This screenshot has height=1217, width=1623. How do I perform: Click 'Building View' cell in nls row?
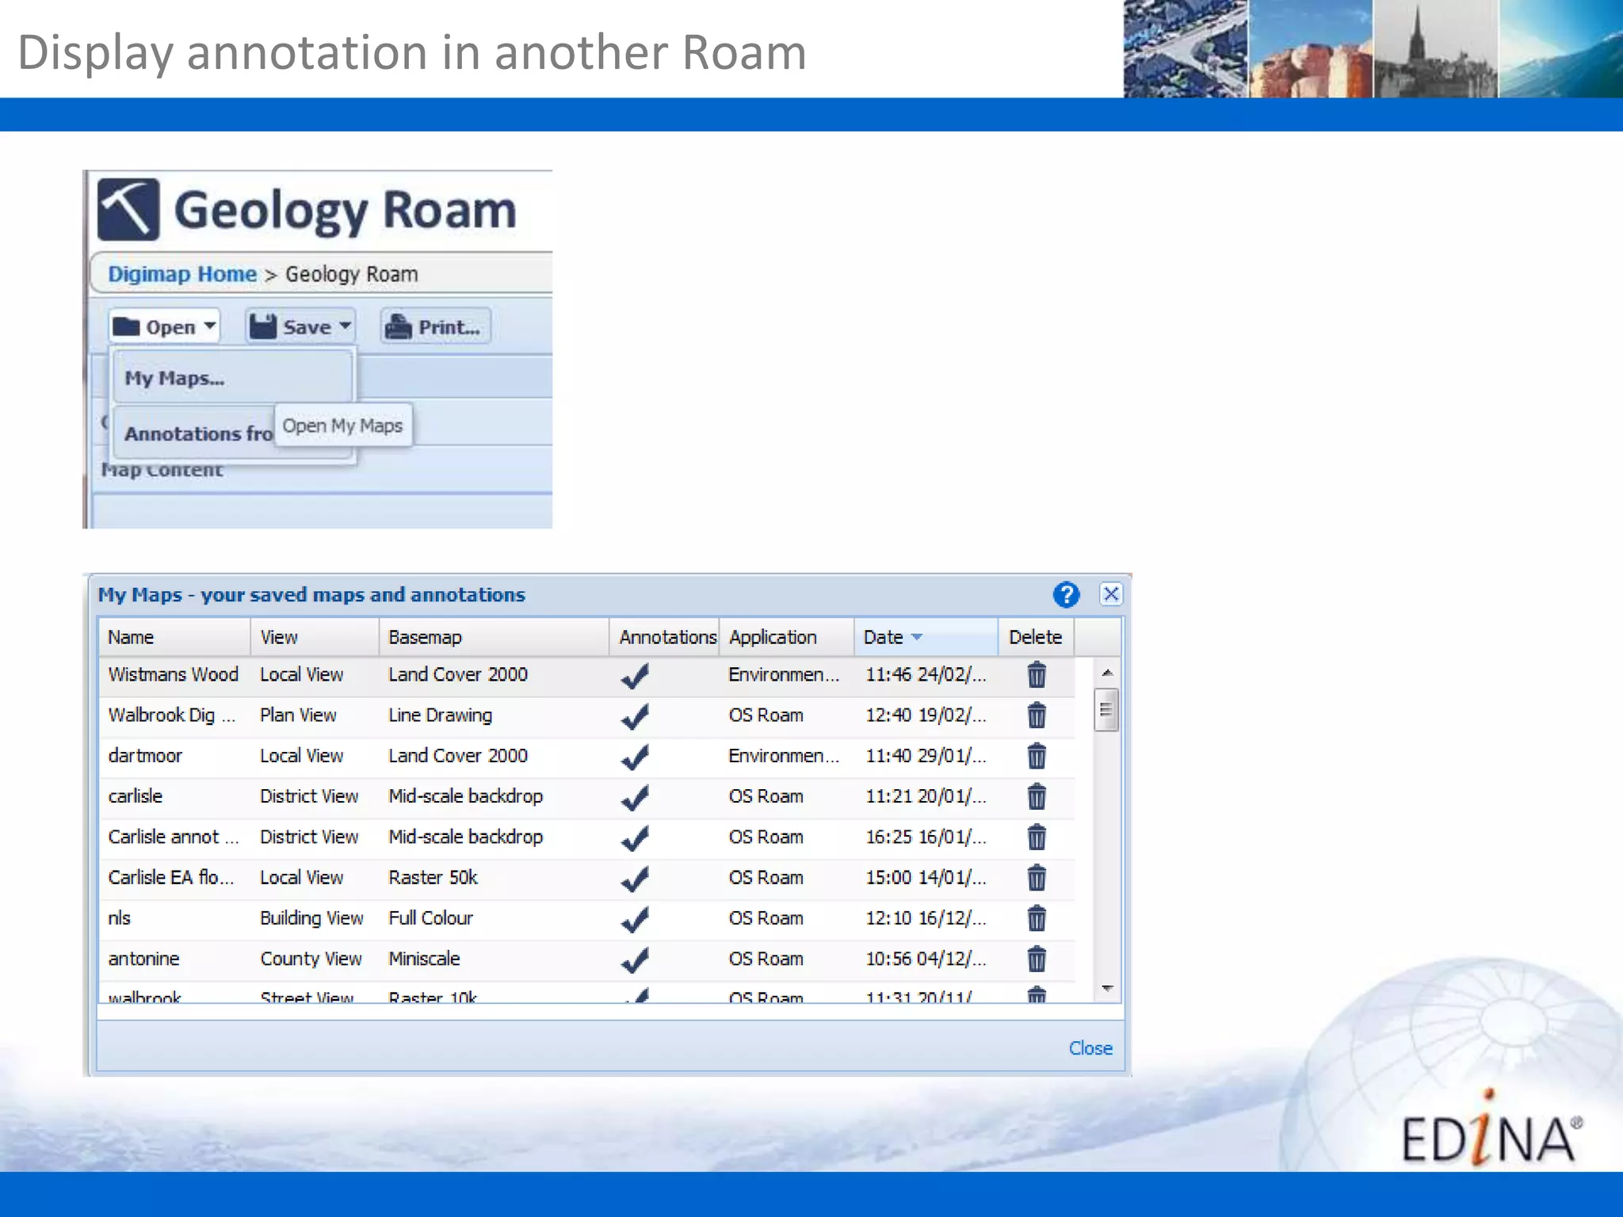coord(311,918)
